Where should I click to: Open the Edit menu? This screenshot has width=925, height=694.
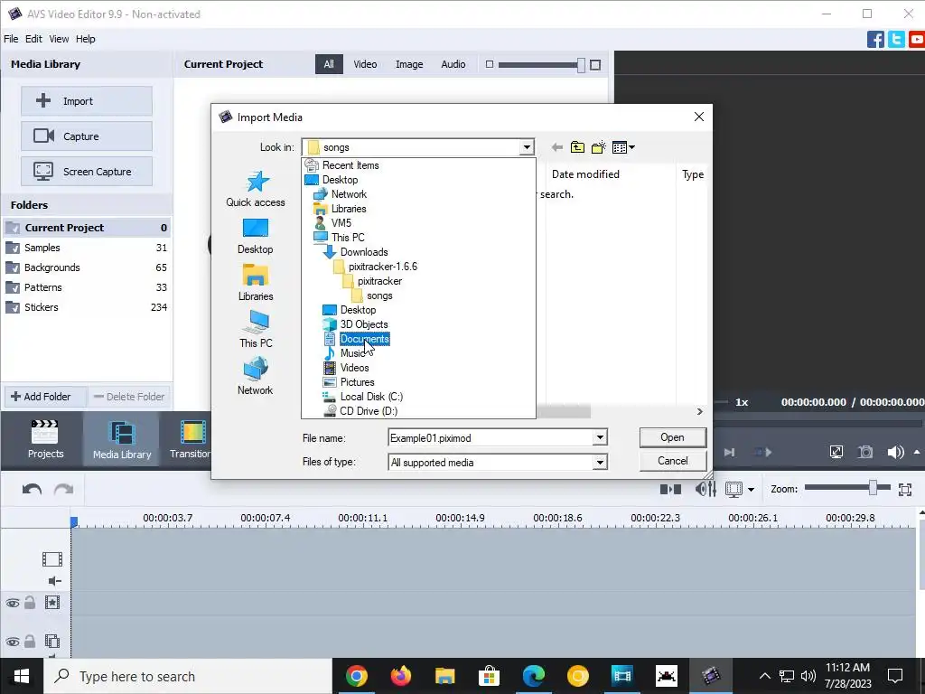[33, 39]
